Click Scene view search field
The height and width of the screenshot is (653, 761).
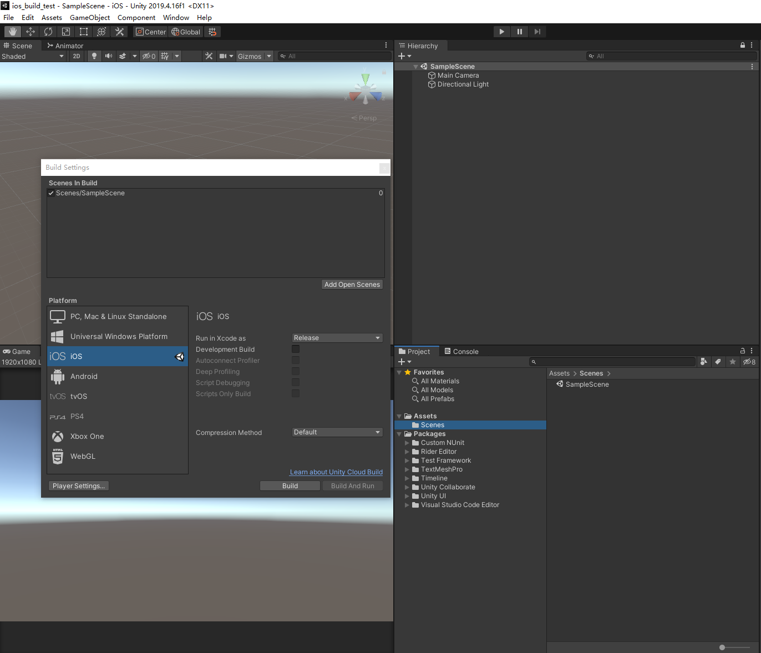(334, 56)
